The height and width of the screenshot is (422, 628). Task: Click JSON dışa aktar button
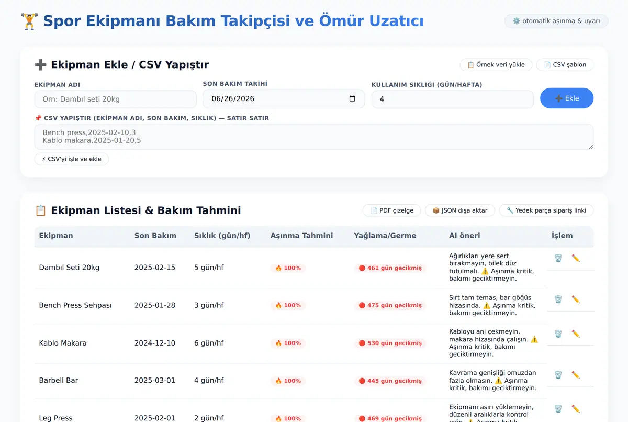pos(460,210)
